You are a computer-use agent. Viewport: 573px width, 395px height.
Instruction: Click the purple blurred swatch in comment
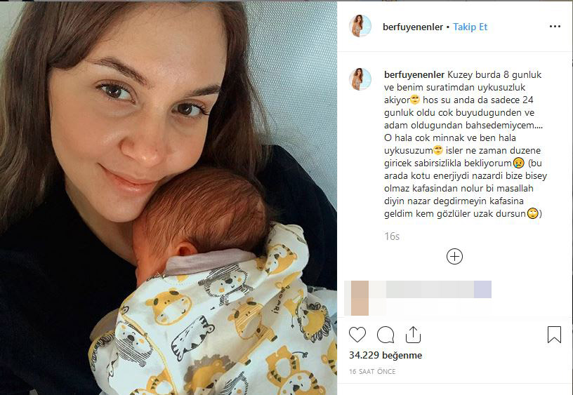[x=482, y=289]
